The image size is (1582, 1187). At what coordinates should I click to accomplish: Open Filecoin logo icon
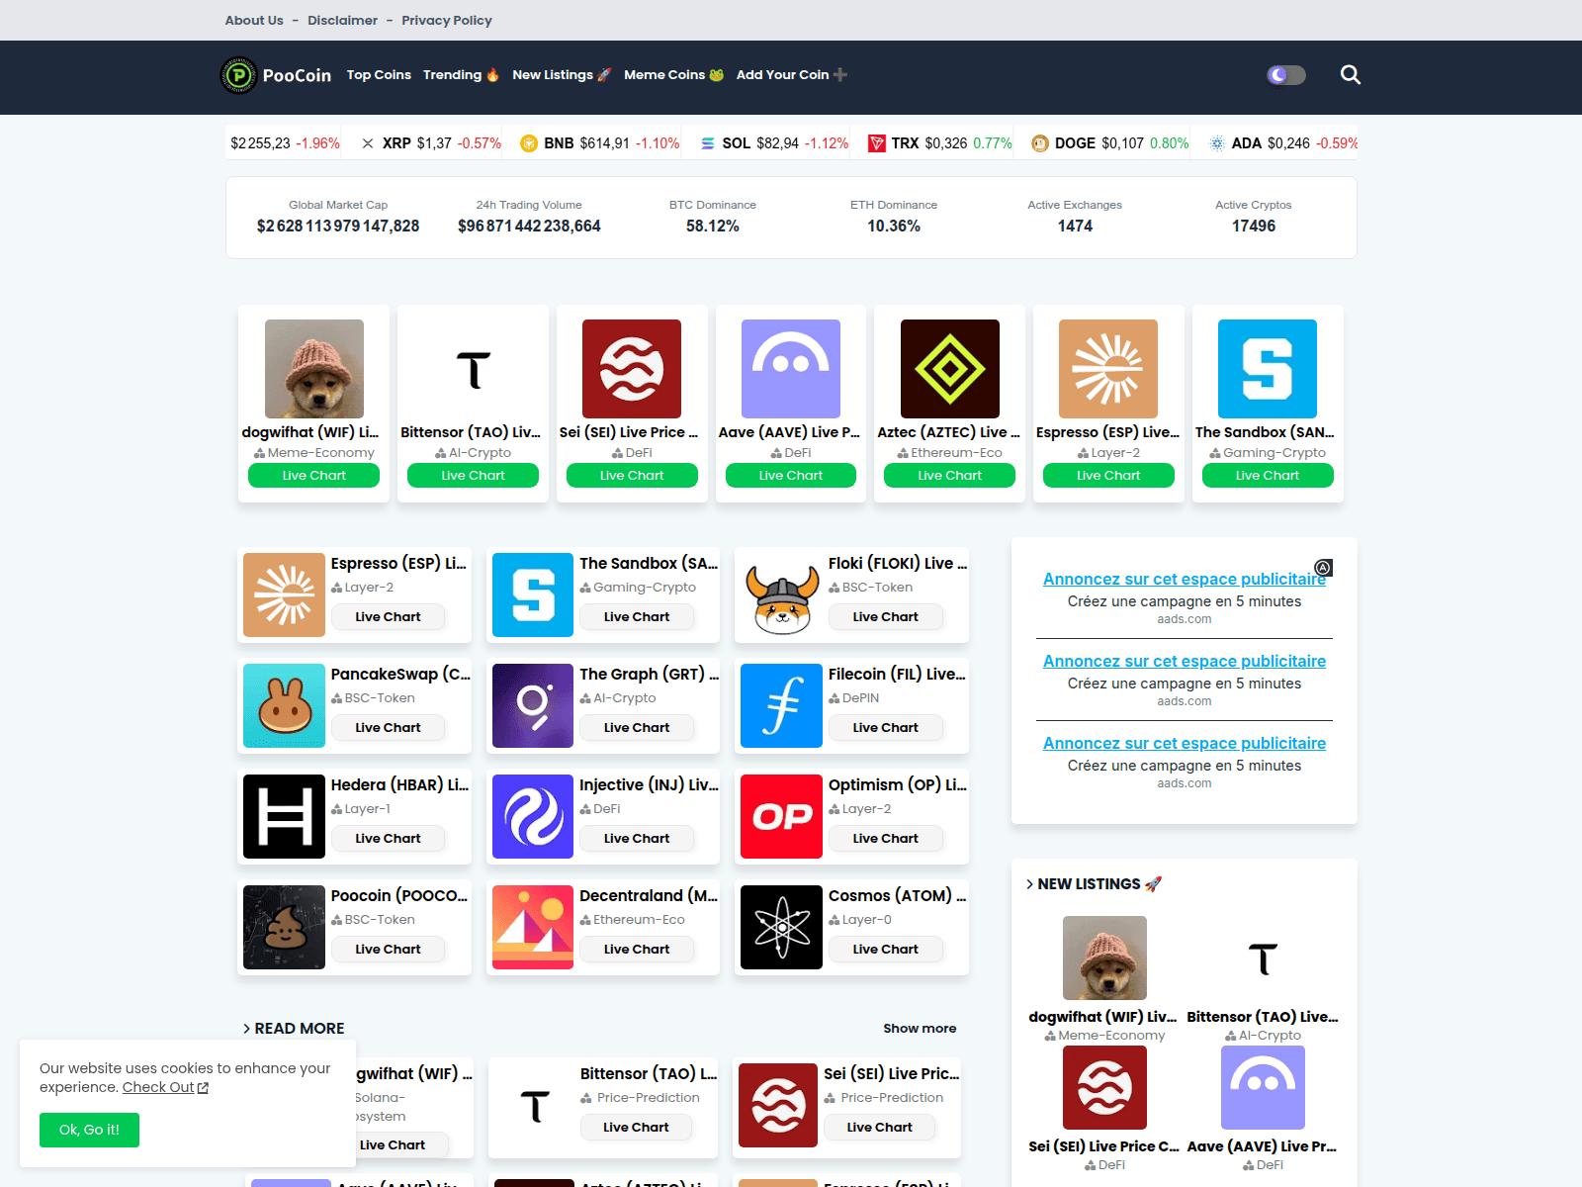coord(782,705)
